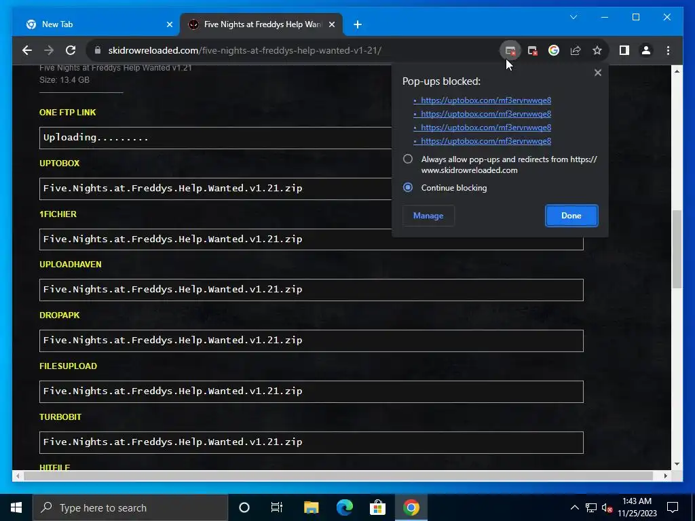Click the Size: 13.4 GB text
Image resolution: width=695 pixels, height=521 pixels.
point(64,80)
